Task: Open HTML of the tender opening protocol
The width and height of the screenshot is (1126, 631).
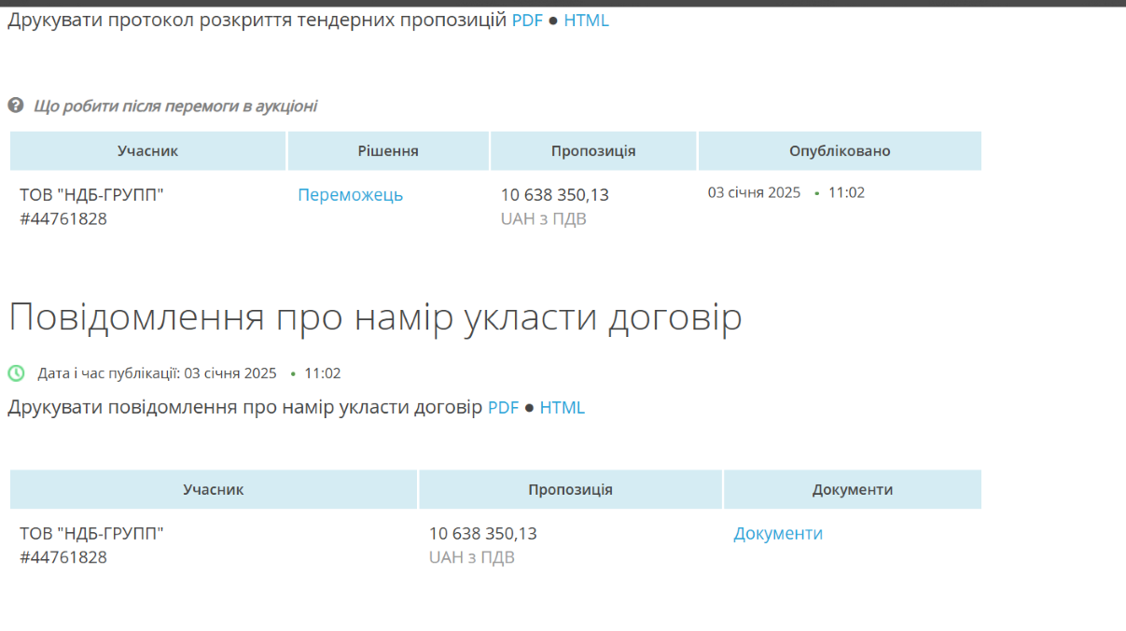Action: 586,21
